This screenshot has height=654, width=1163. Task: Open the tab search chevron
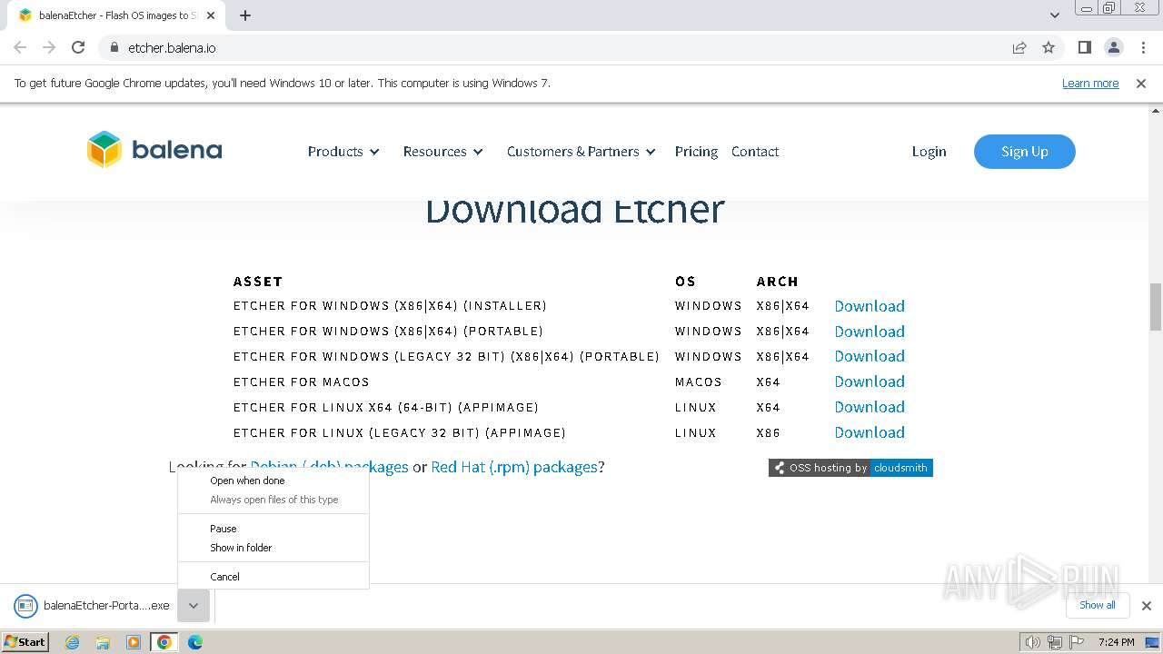[1054, 15]
